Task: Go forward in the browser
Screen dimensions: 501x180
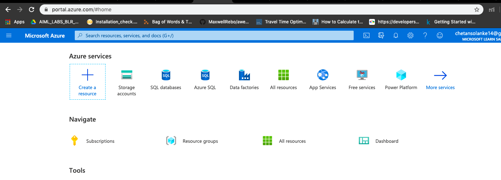Action: pos(19,9)
